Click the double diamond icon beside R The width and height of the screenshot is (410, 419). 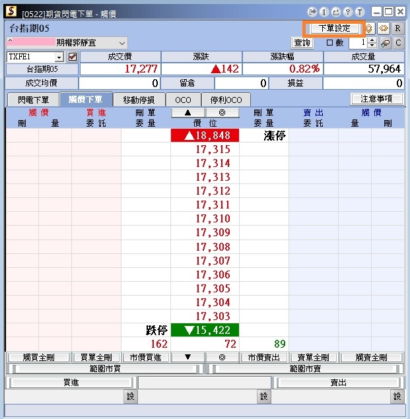click(x=384, y=28)
